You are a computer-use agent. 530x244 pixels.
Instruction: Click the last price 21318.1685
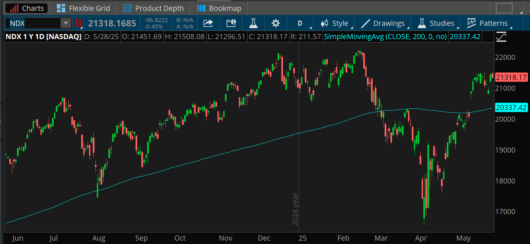(x=112, y=23)
